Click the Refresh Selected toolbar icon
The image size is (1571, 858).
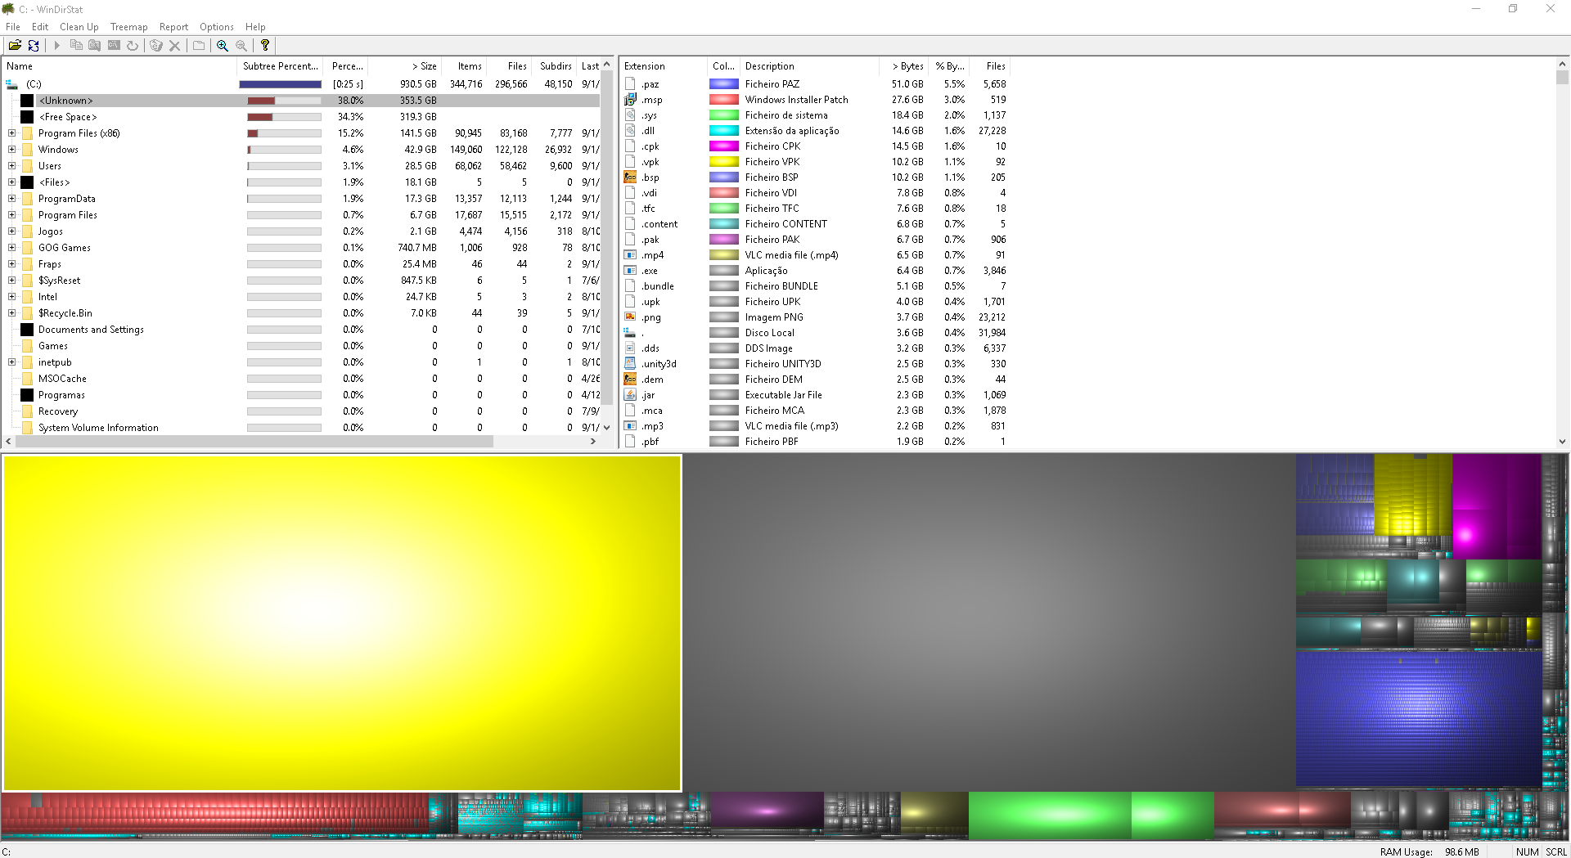pyautogui.click(x=133, y=46)
